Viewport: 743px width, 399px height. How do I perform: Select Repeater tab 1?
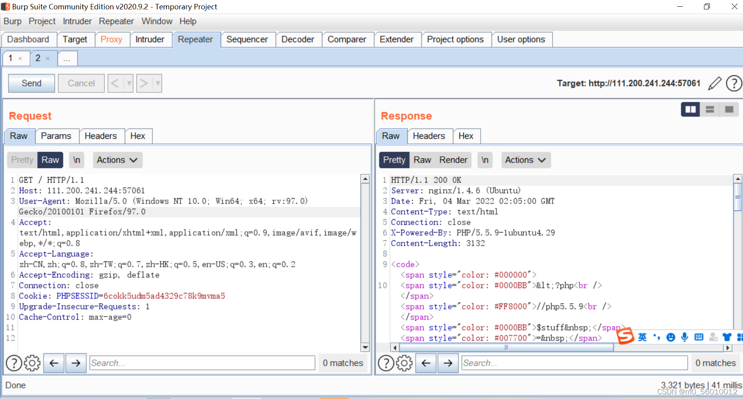click(16, 59)
